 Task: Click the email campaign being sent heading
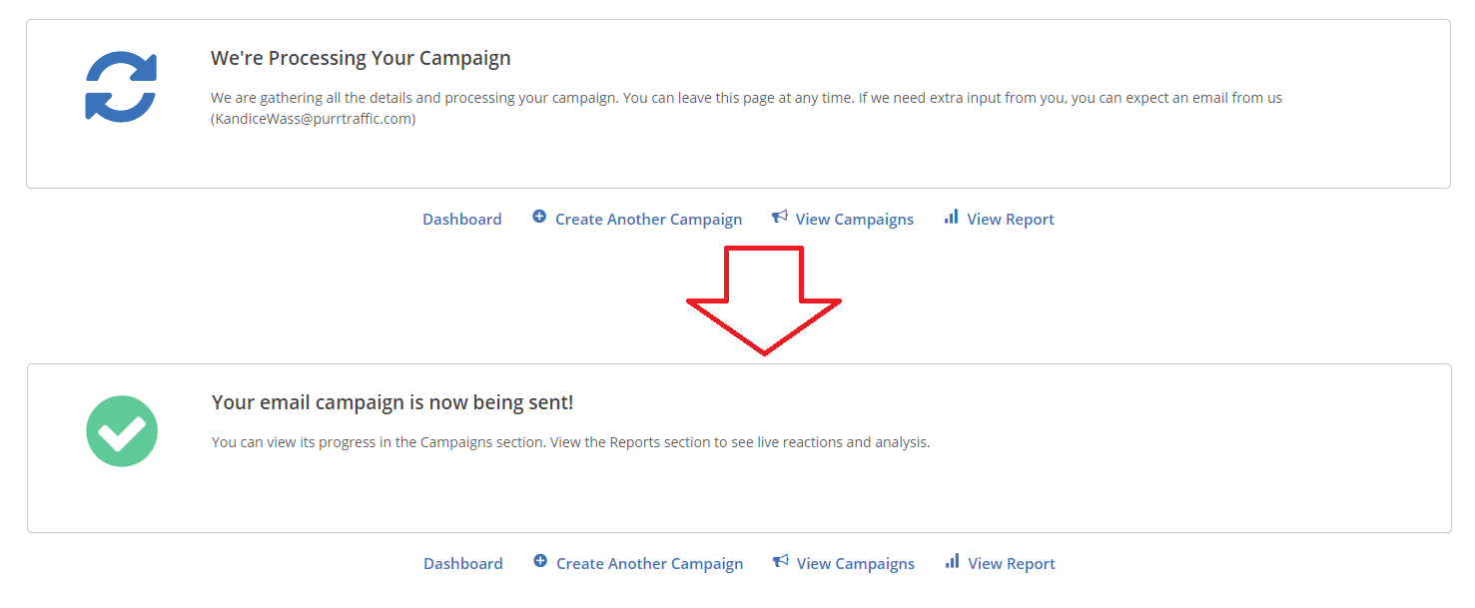coord(392,402)
